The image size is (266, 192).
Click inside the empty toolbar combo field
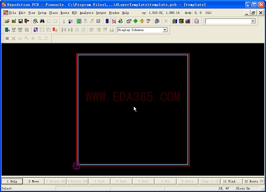(228, 21)
